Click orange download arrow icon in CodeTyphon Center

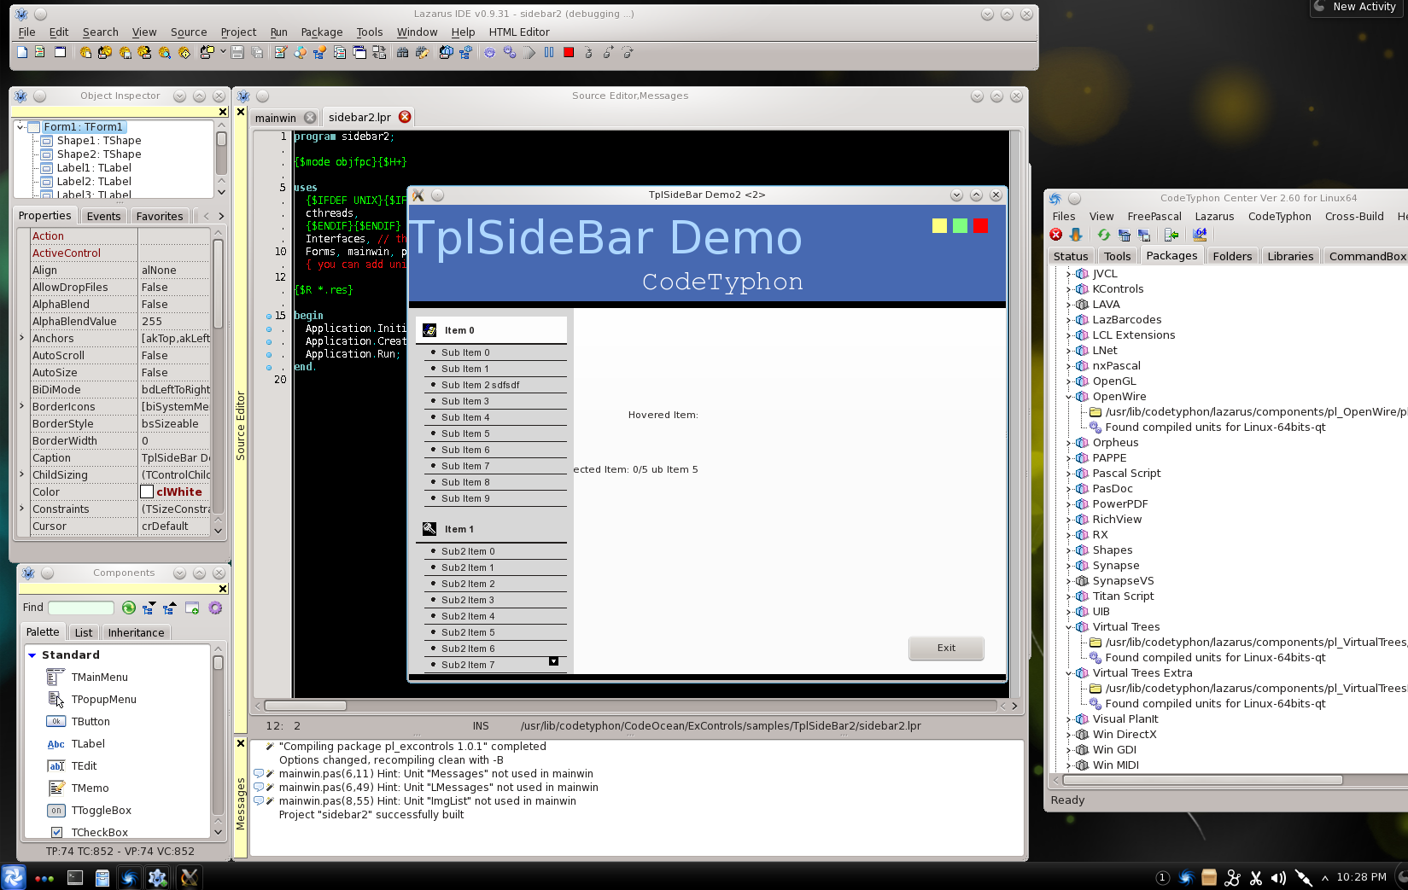[x=1076, y=235]
